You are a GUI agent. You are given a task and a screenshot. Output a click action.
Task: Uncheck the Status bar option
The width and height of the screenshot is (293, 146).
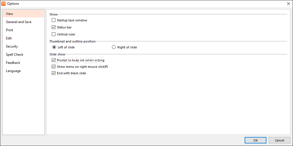pos(54,27)
